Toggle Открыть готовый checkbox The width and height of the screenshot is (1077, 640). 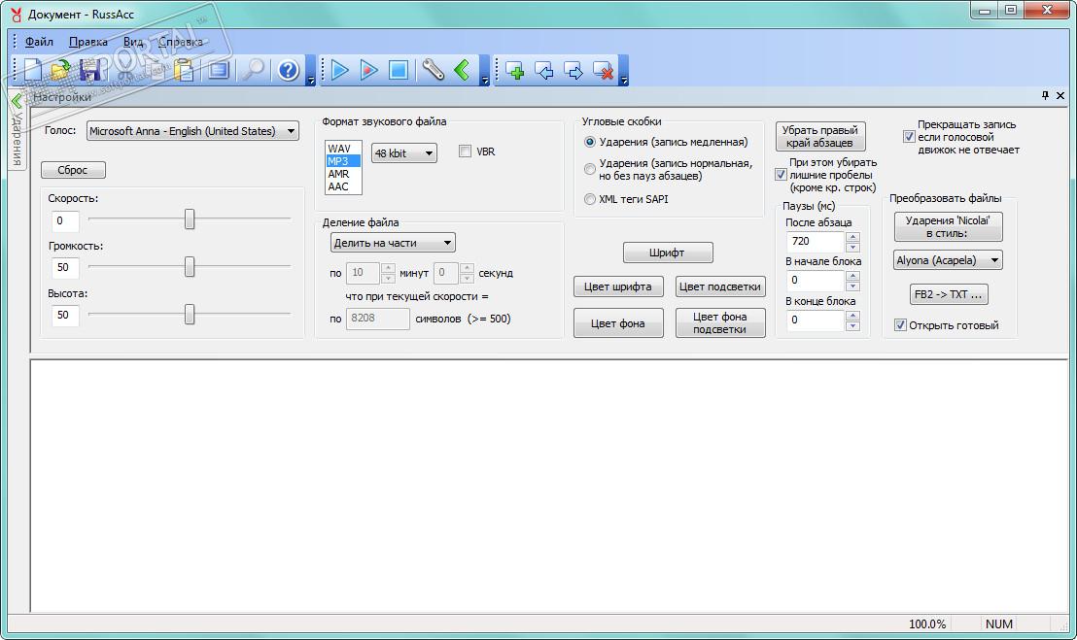(x=900, y=325)
